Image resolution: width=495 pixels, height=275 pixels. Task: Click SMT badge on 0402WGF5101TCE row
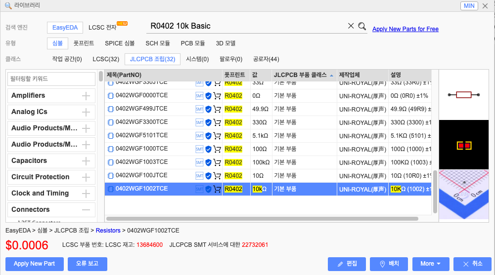coord(199,136)
